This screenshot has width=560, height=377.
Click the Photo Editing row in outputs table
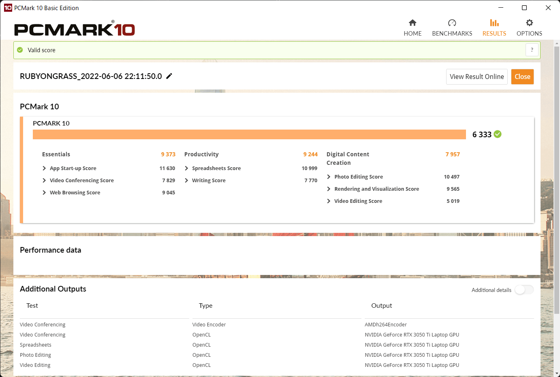[x=277, y=355]
